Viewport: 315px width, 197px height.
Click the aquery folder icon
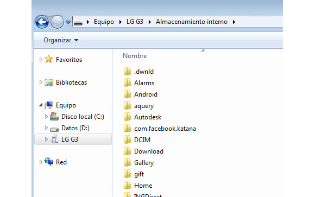[x=127, y=105]
